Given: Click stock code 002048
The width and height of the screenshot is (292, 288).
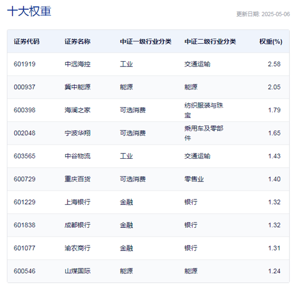Looking at the screenshot, I should (x=25, y=133).
